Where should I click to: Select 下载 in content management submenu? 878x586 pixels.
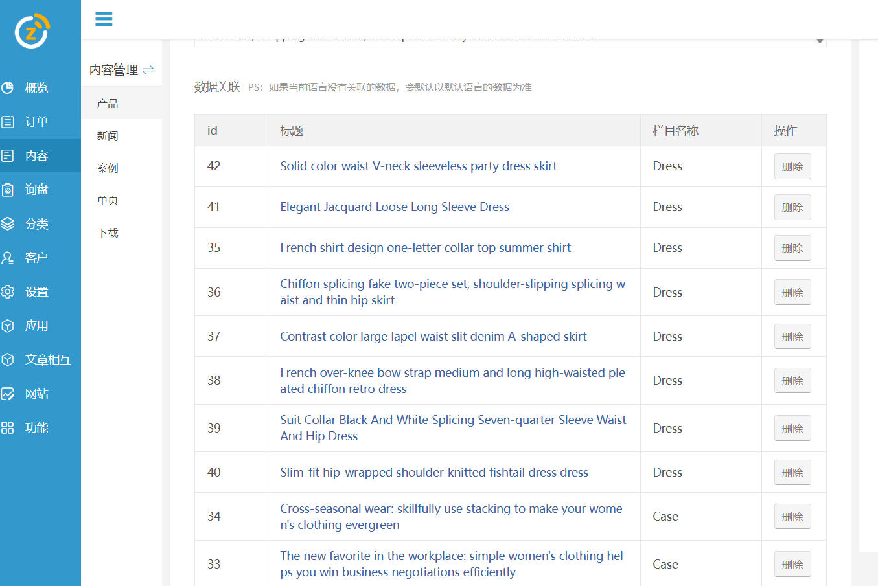coord(122,232)
